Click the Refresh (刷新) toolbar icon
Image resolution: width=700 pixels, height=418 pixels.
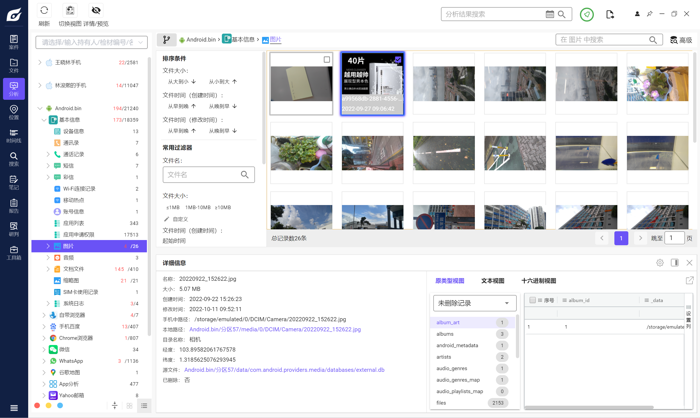coord(44,11)
